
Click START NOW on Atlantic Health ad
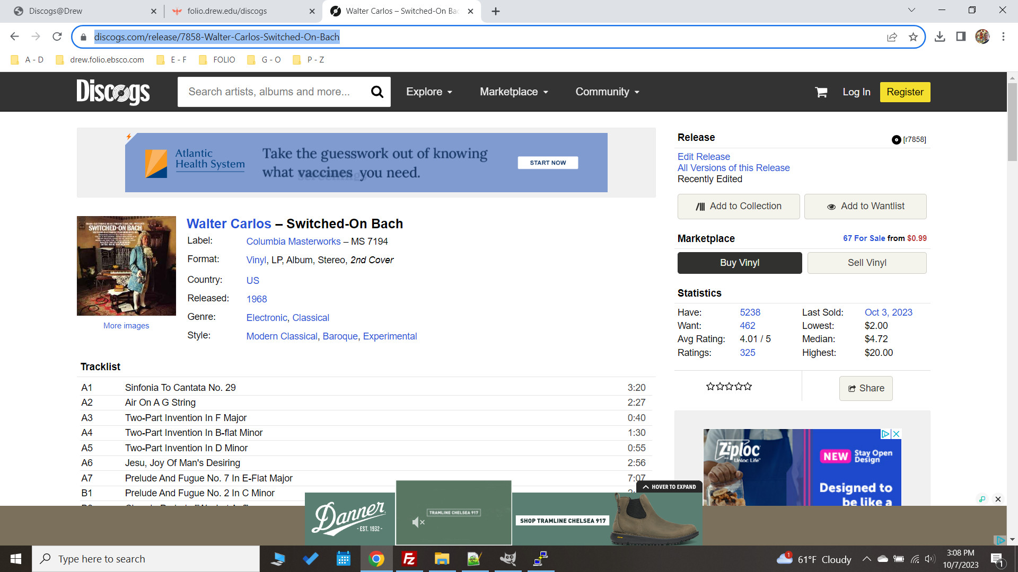[548, 163]
